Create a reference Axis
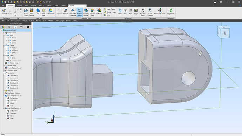242x136 pixels. pos(125,12)
